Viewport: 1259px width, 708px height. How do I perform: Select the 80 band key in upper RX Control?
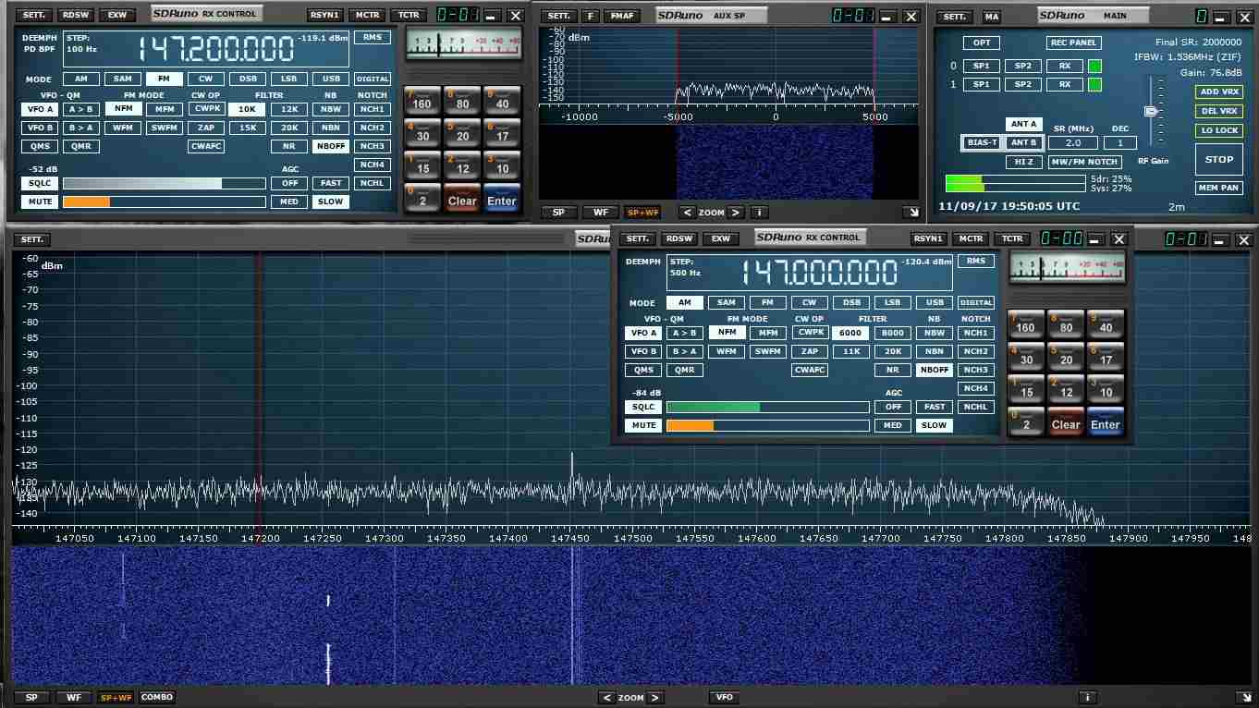click(462, 100)
